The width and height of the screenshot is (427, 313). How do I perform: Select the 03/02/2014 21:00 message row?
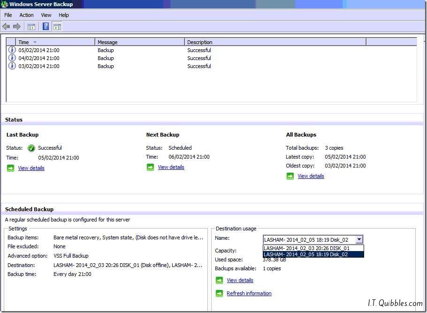(x=211, y=66)
